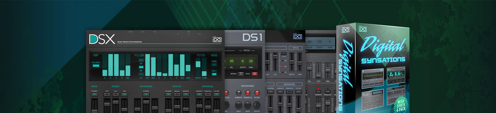Toggle Vel>Atk in DSX amp section
The width and height of the screenshot is (496, 113).
pyautogui.click(x=96, y=65)
